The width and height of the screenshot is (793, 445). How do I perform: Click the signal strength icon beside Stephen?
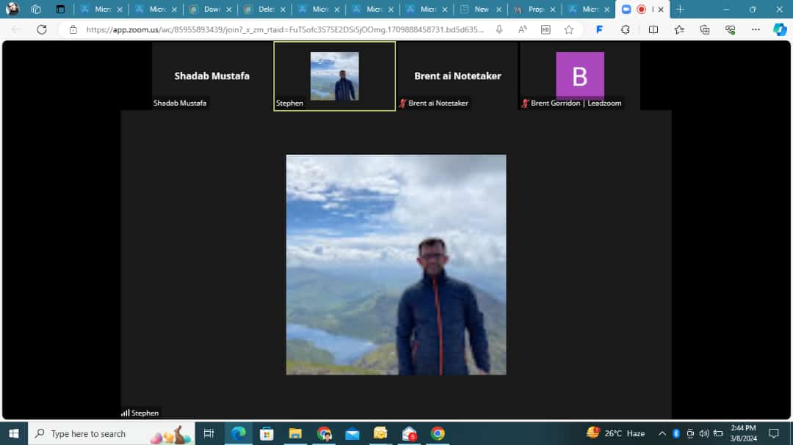pos(125,413)
